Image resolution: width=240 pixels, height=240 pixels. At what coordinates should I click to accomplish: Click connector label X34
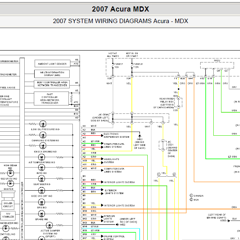point(128,78)
